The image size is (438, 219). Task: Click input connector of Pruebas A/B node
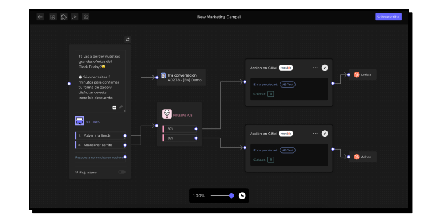click(157, 126)
